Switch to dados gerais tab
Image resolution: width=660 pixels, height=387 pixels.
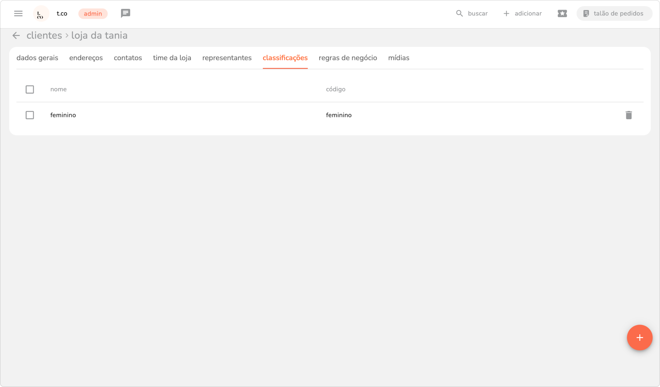tap(37, 58)
